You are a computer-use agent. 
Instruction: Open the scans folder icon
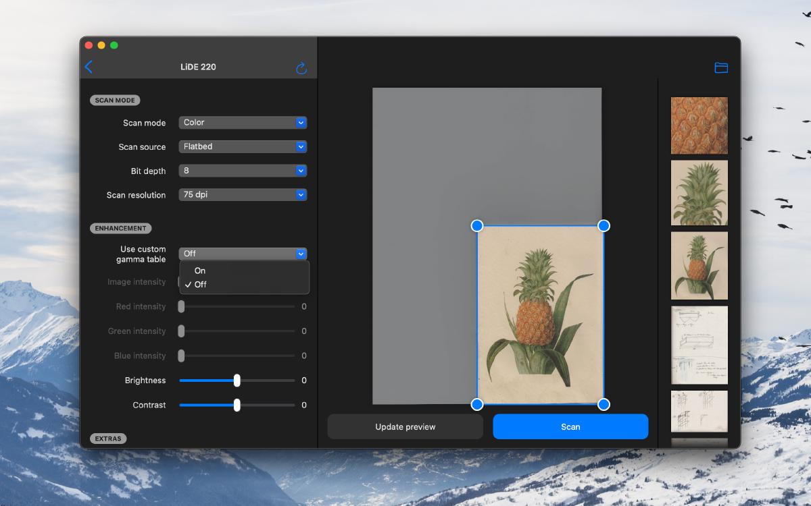(721, 67)
